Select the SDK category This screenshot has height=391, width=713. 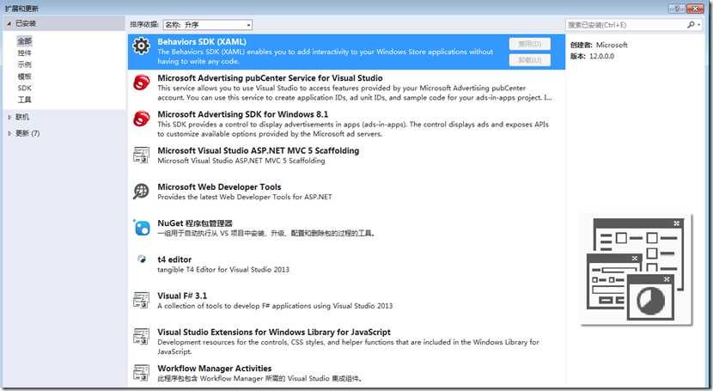[x=25, y=89]
